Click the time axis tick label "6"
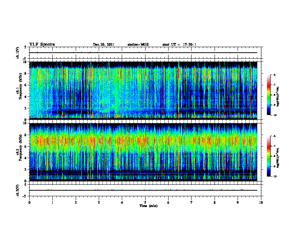The width and height of the screenshot is (294, 227). (x=169, y=203)
